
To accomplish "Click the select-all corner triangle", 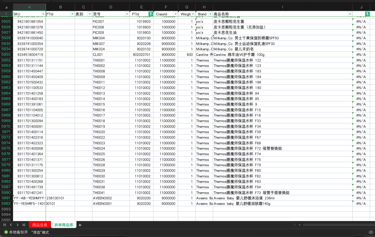I will 6,7.
